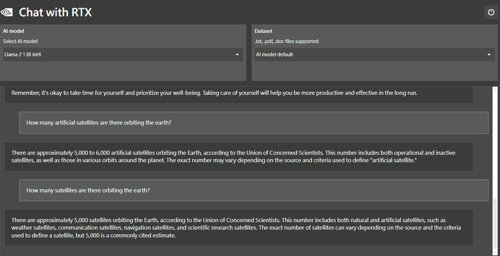Click the answer mentioning natural and artificial satellites
The image size is (500, 256).
239,228
